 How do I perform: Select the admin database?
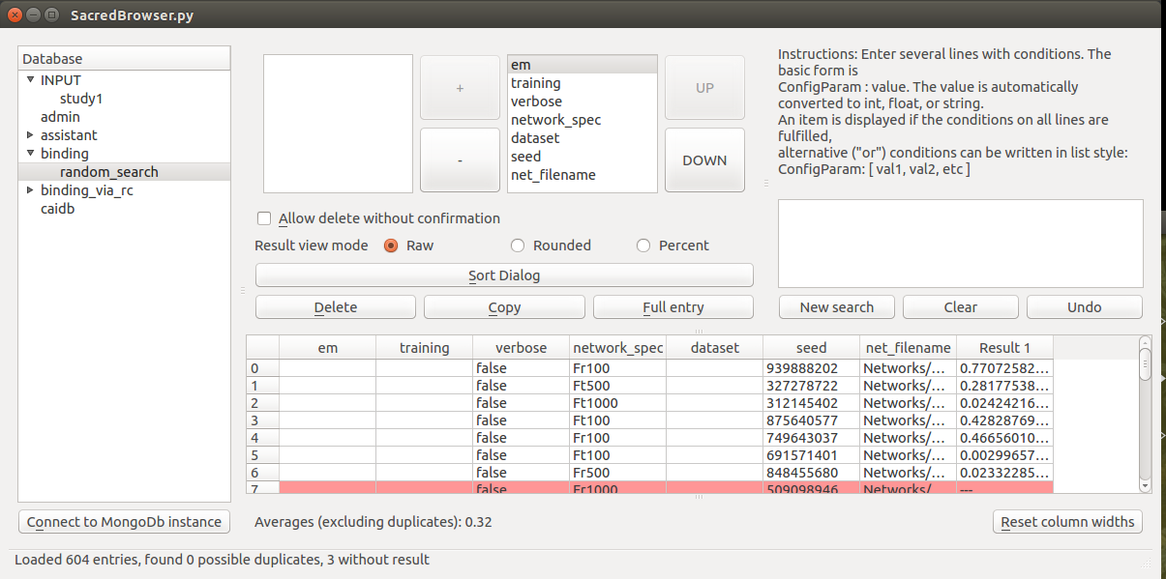[x=60, y=117]
